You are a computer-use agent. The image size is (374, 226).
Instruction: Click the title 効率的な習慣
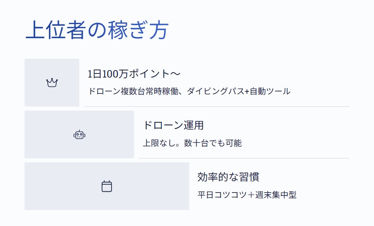point(228,177)
